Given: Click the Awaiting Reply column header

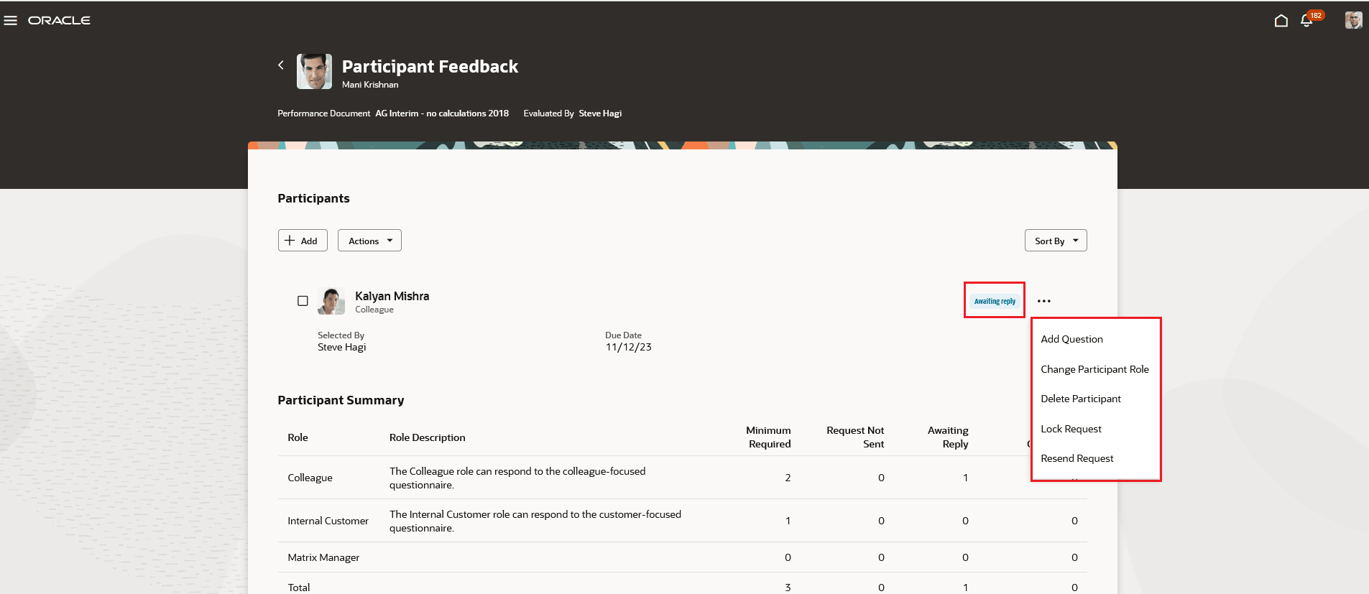Looking at the screenshot, I should pyautogui.click(x=948, y=437).
